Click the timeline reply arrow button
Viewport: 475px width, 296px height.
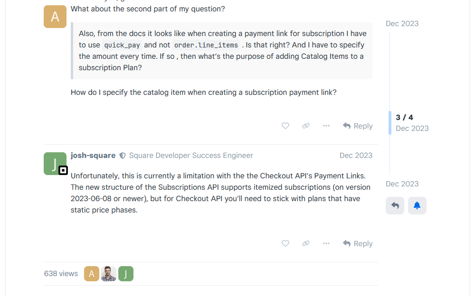(x=395, y=205)
